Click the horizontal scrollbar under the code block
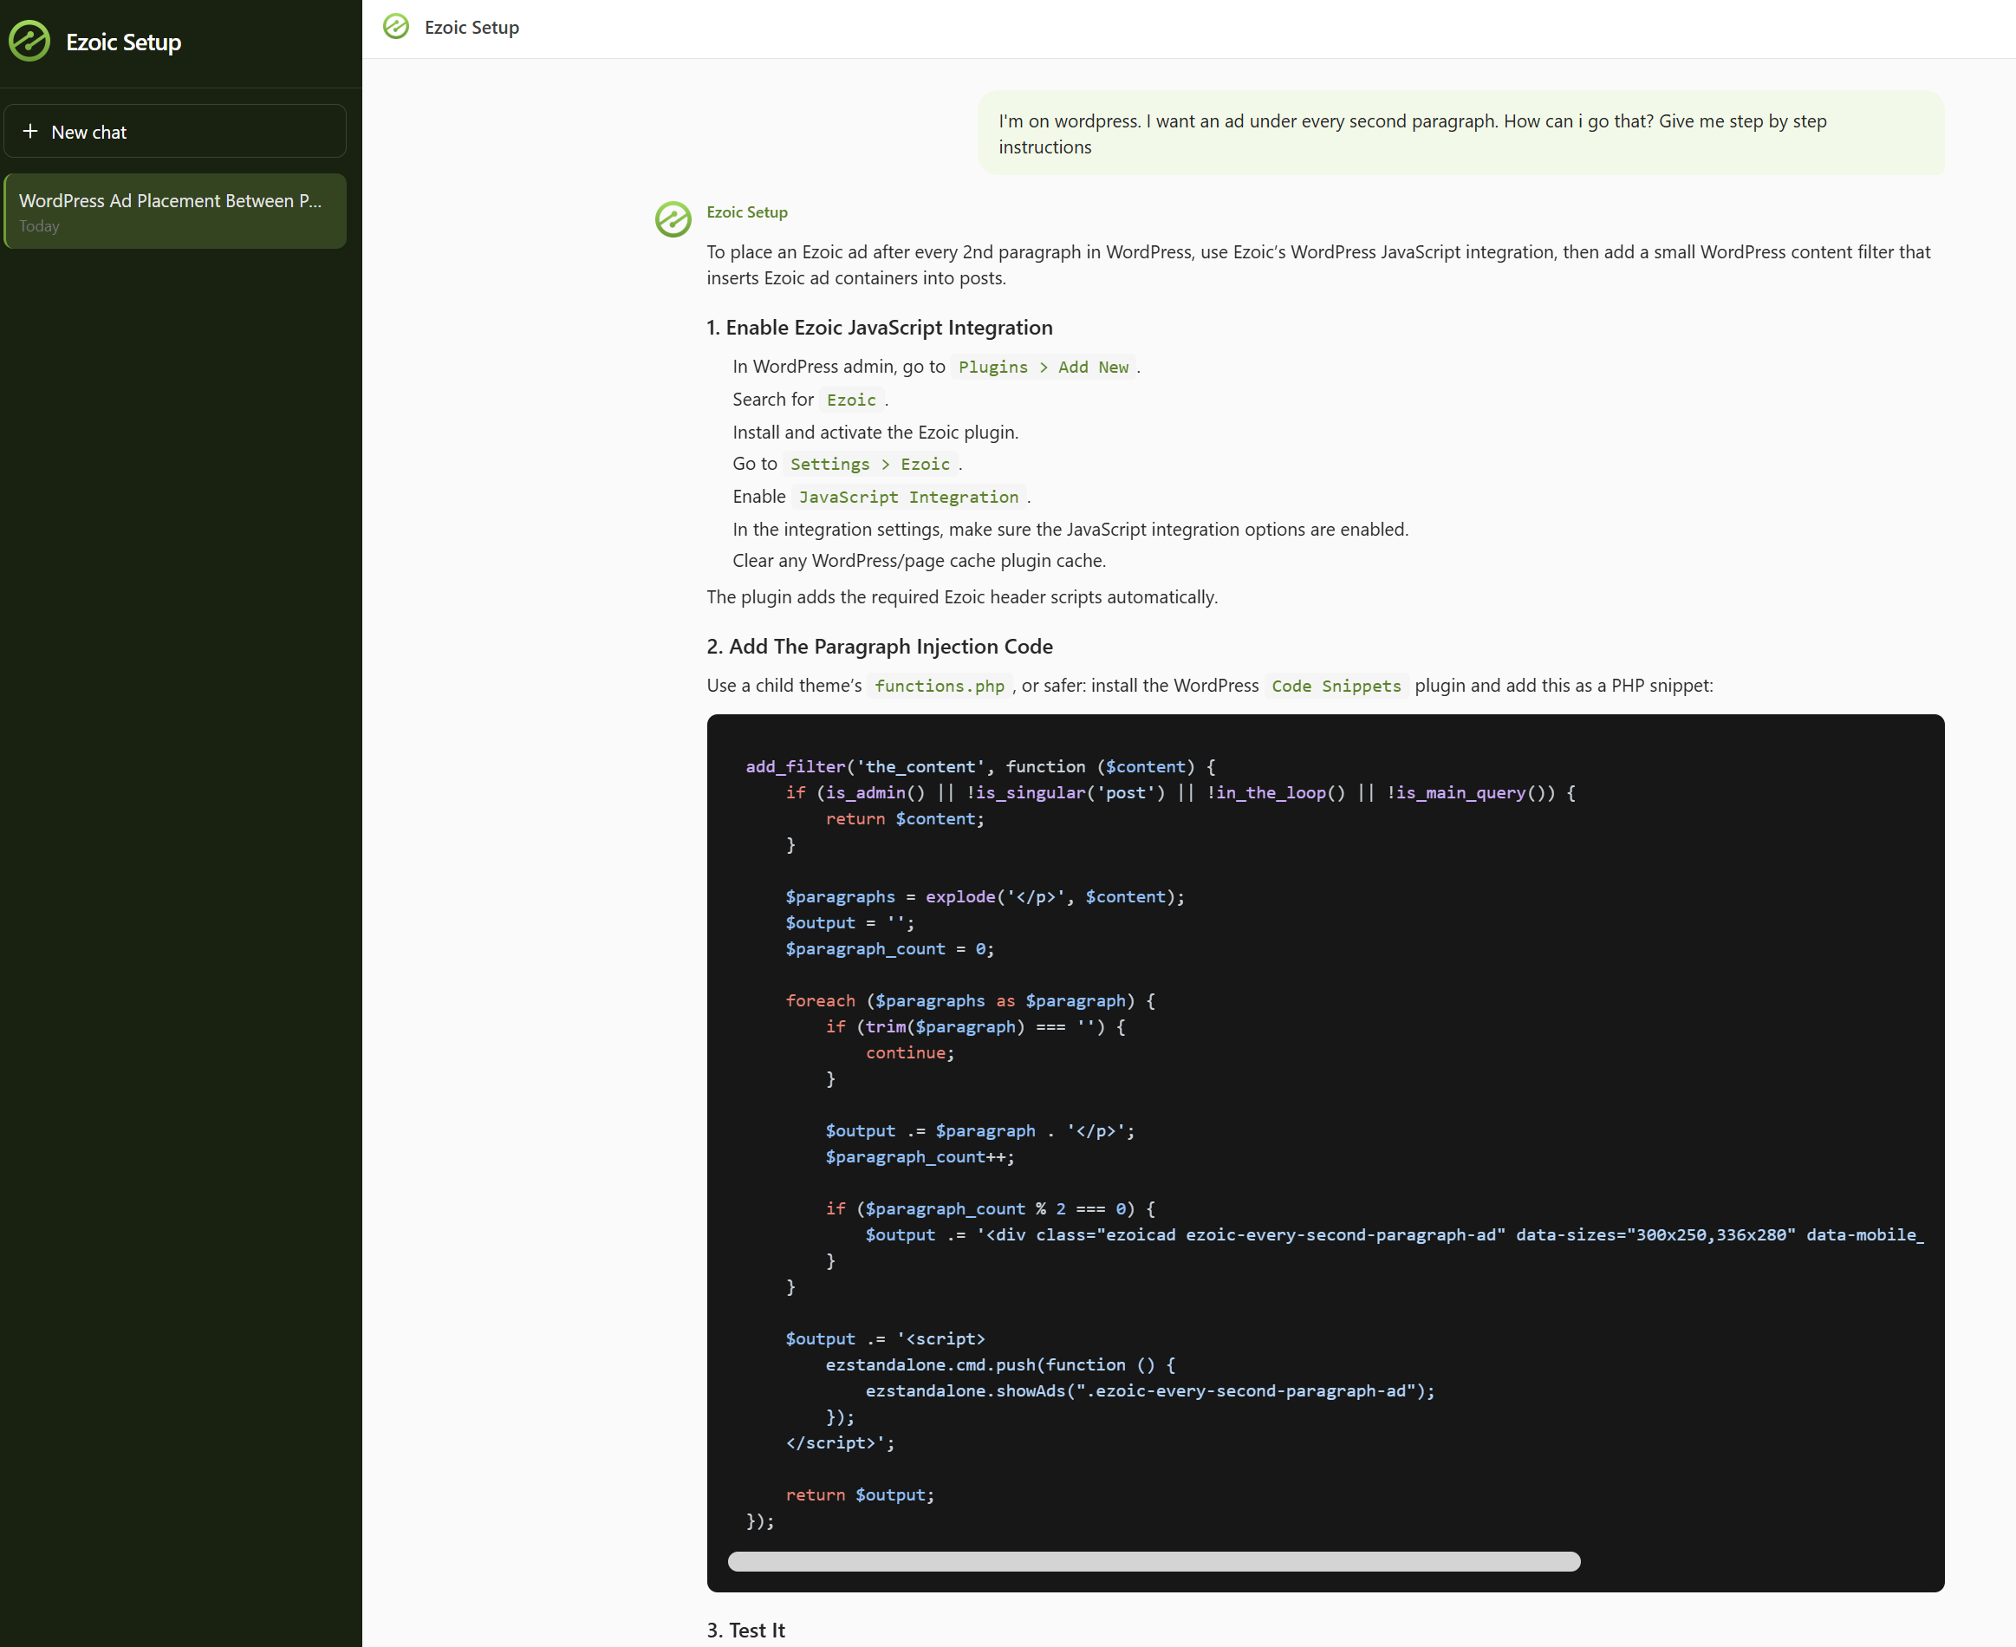2016x1647 pixels. point(1154,1560)
